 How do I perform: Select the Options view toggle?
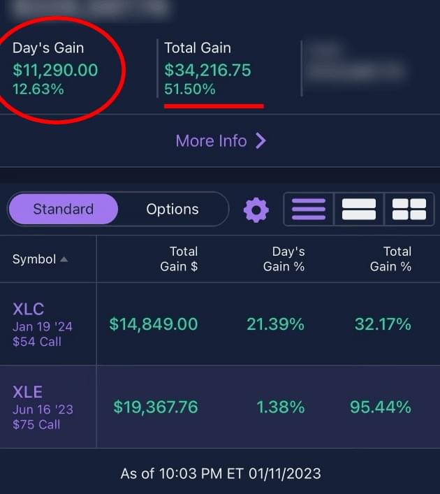[x=173, y=209]
